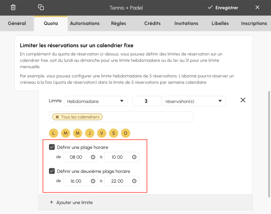Viewport: 271px width, 214px height.
Task: Switch to the Crédits tab
Action: (x=152, y=23)
